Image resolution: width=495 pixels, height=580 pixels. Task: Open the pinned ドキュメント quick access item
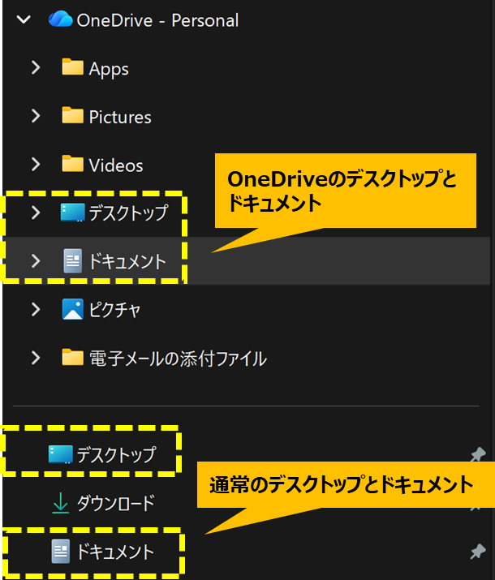pyautogui.click(x=115, y=552)
